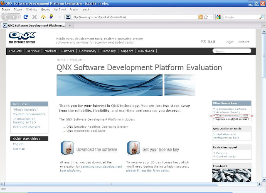Click the browser Forward arrow button
The width and height of the screenshot is (266, 193).
point(13,17)
